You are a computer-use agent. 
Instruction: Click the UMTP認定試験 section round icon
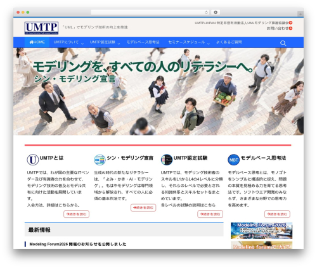(x=167, y=160)
